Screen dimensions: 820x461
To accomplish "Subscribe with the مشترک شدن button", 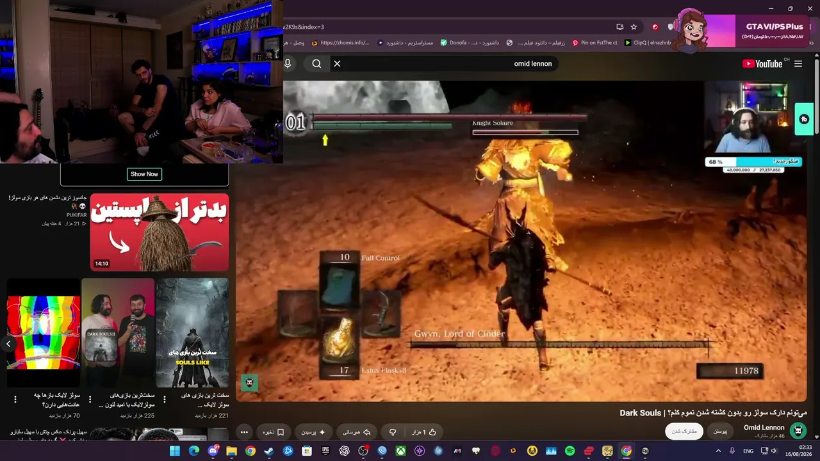I will click(684, 432).
